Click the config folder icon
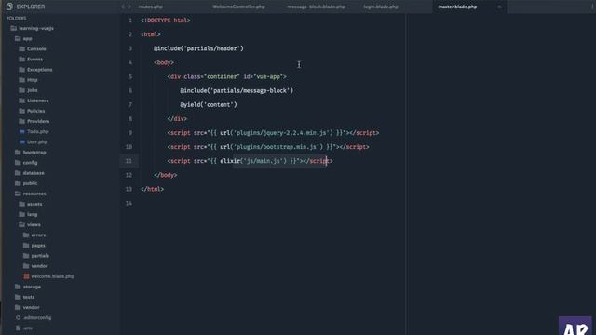 point(18,163)
